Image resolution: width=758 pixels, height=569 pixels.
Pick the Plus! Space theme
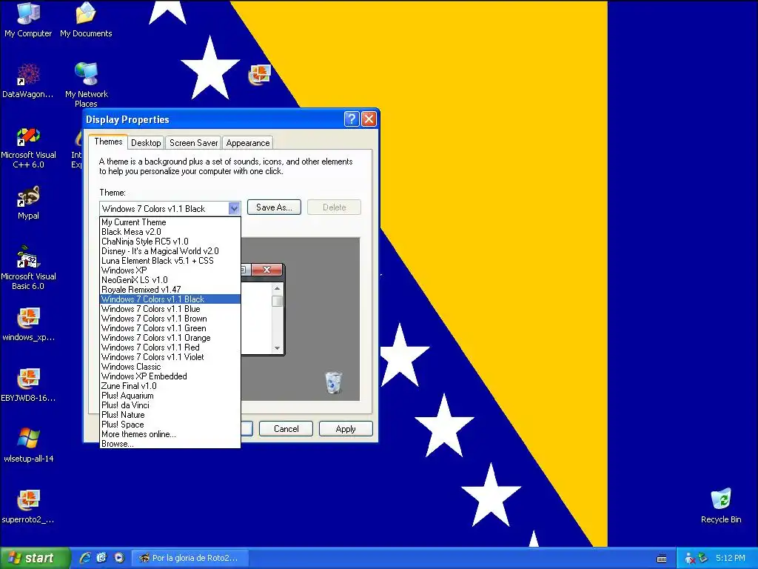170,425
